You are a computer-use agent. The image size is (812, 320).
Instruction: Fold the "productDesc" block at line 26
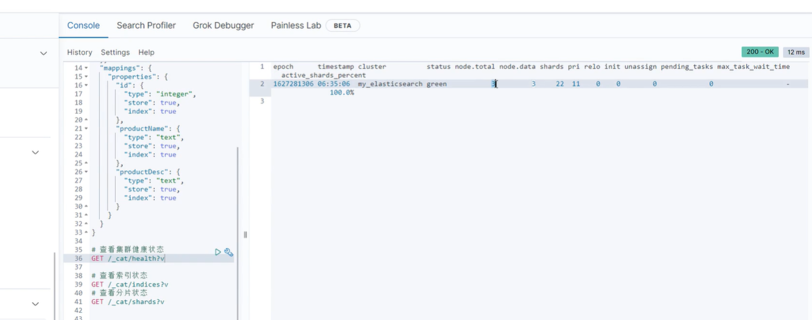86,172
